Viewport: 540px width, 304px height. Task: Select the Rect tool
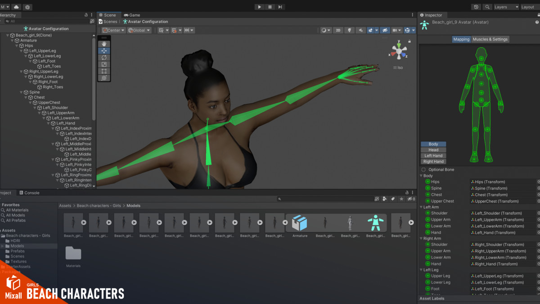[104, 71]
